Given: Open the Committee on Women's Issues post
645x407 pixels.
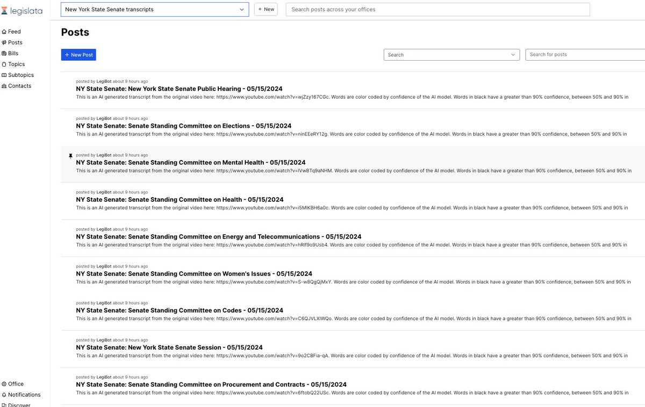Looking at the screenshot, I should tap(194, 273).
